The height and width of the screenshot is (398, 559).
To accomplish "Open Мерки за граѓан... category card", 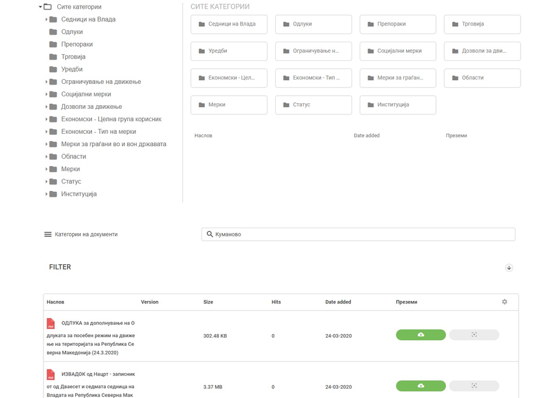I will (x=398, y=78).
